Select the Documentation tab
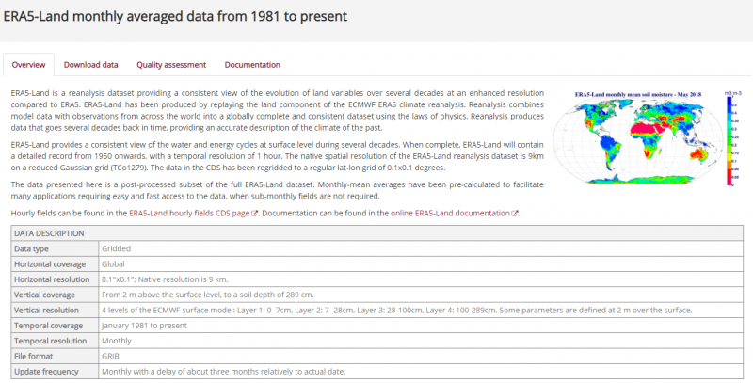Screen dimensions: 753x383 251,65
